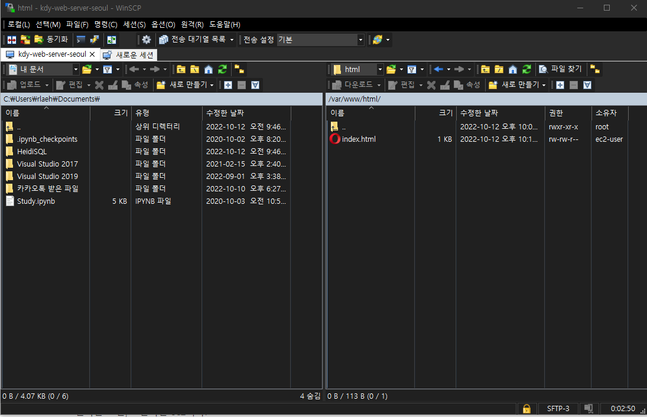Open the Commands (명령) menu
This screenshot has height=417, width=647.
106,25
